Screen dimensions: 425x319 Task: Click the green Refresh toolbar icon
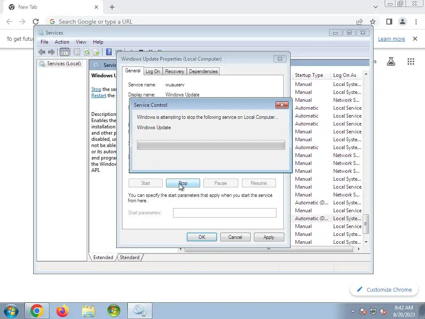pyautogui.click(x=87, y=52)
